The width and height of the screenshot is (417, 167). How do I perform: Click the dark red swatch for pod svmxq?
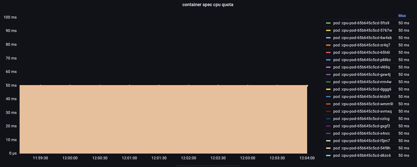coord(328,111)
